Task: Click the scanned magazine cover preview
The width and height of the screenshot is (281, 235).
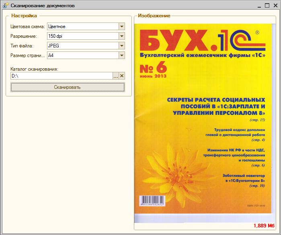Action: pyautogui.click(x=205, y=123)
